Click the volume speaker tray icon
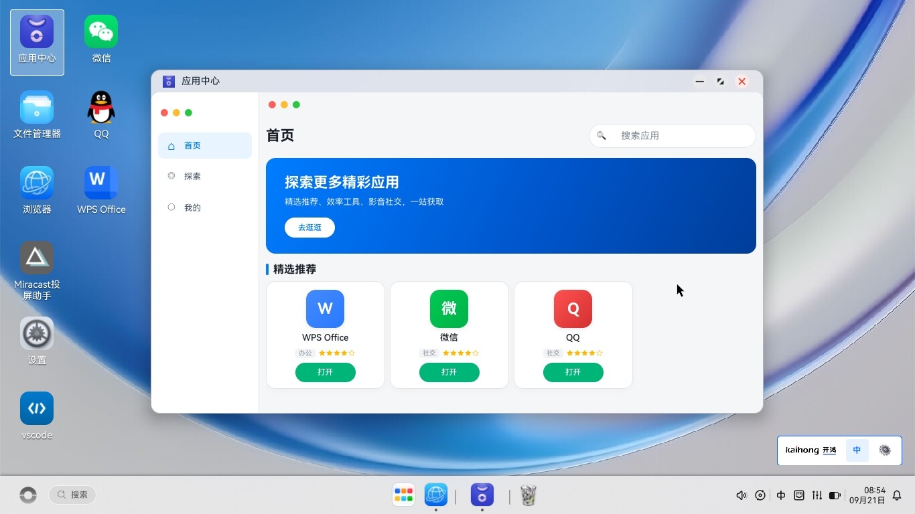The image size is (915, 514). (x=741, y=496)
